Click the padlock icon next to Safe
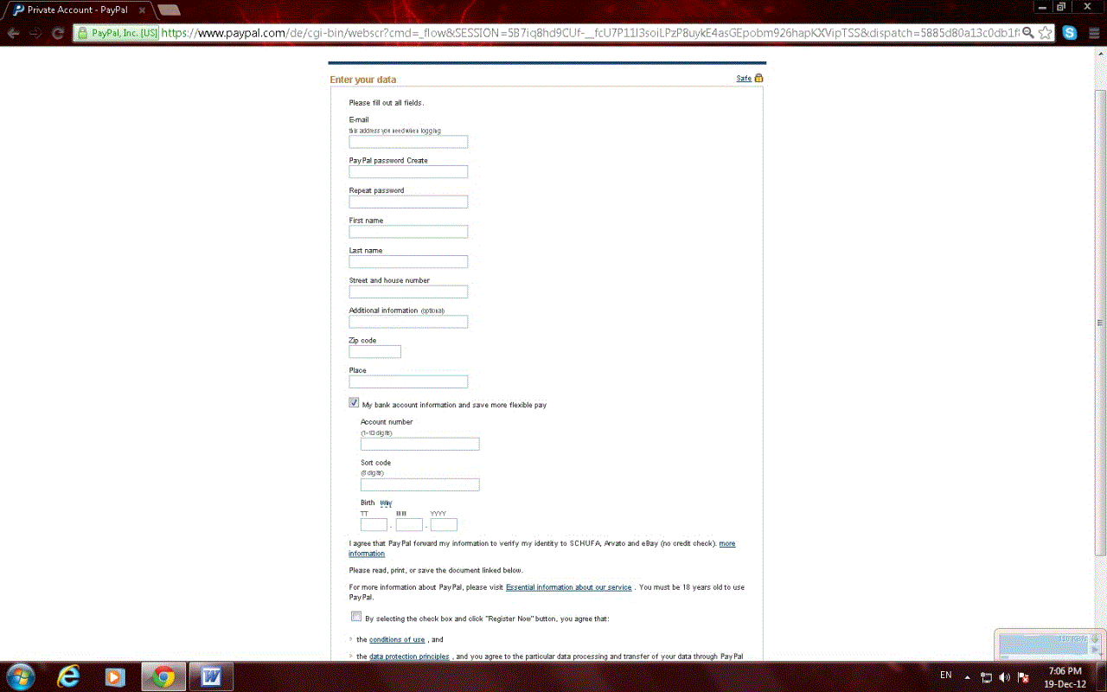Screen dimensions: 1107x692 tap(758, 78)
